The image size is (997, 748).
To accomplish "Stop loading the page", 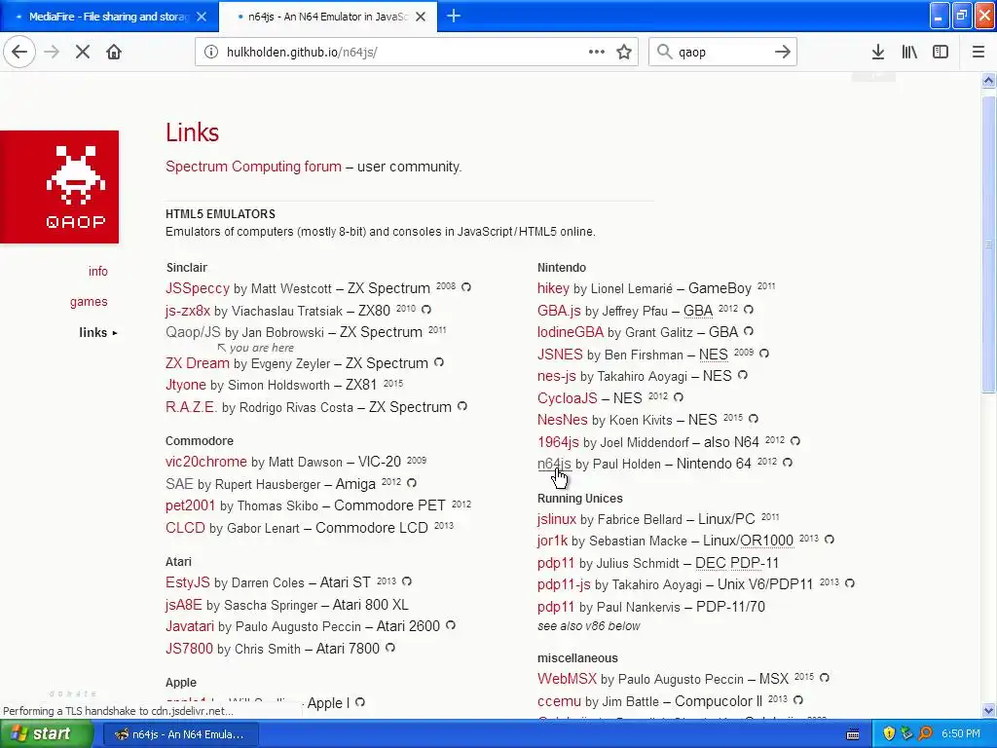I will pos(83,53).
